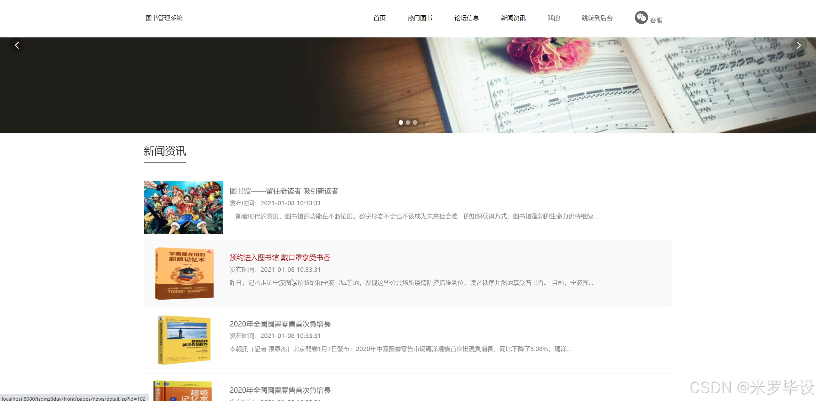The height and width of the screenshot is (401, 816).
Task: Open article 图书馆——留住老读者 吸引新读者
Action: click(284, 191)
